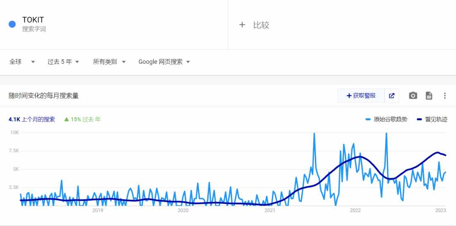The image size is (456, 226).
Task: Open the 全球 region dropdown
Action: tap(22, 62)
